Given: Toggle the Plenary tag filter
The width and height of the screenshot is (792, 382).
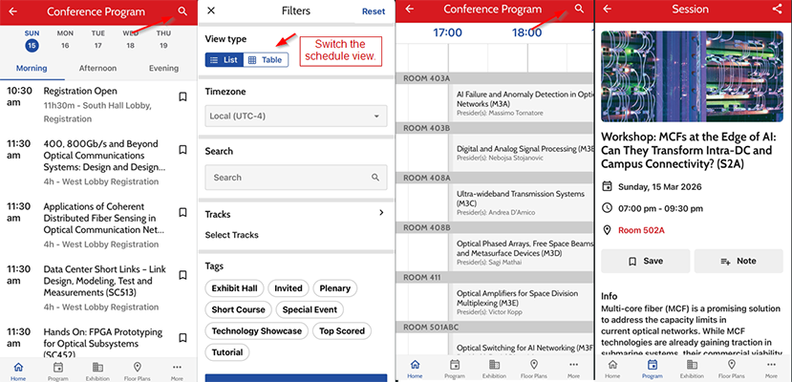Looking at the screenshot, I should click(x=334, y=288).
